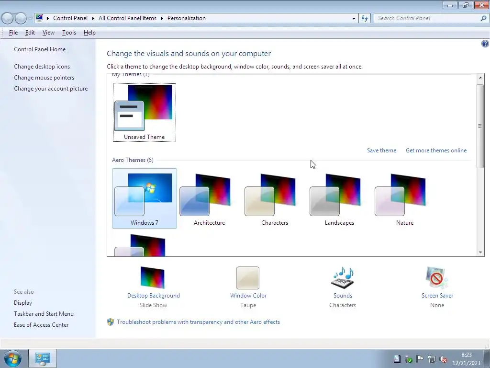Click the themes list scroll down arrow
Viewport: 490px width, 368px height.
480,253
